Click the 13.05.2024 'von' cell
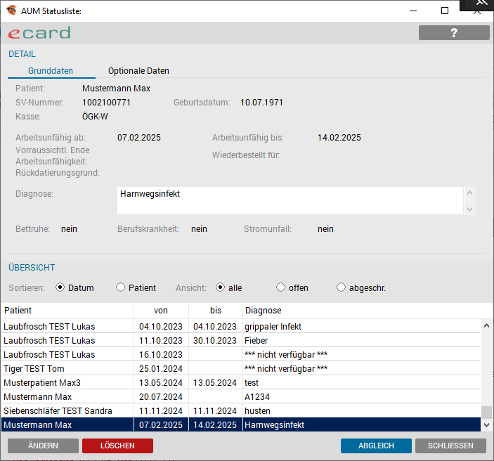The height and width of the screenshot is (461, 494). [161, 382]
